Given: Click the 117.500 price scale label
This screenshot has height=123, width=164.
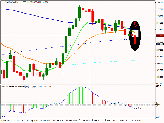Looking at the screenshot, I should tap(160, 9).
